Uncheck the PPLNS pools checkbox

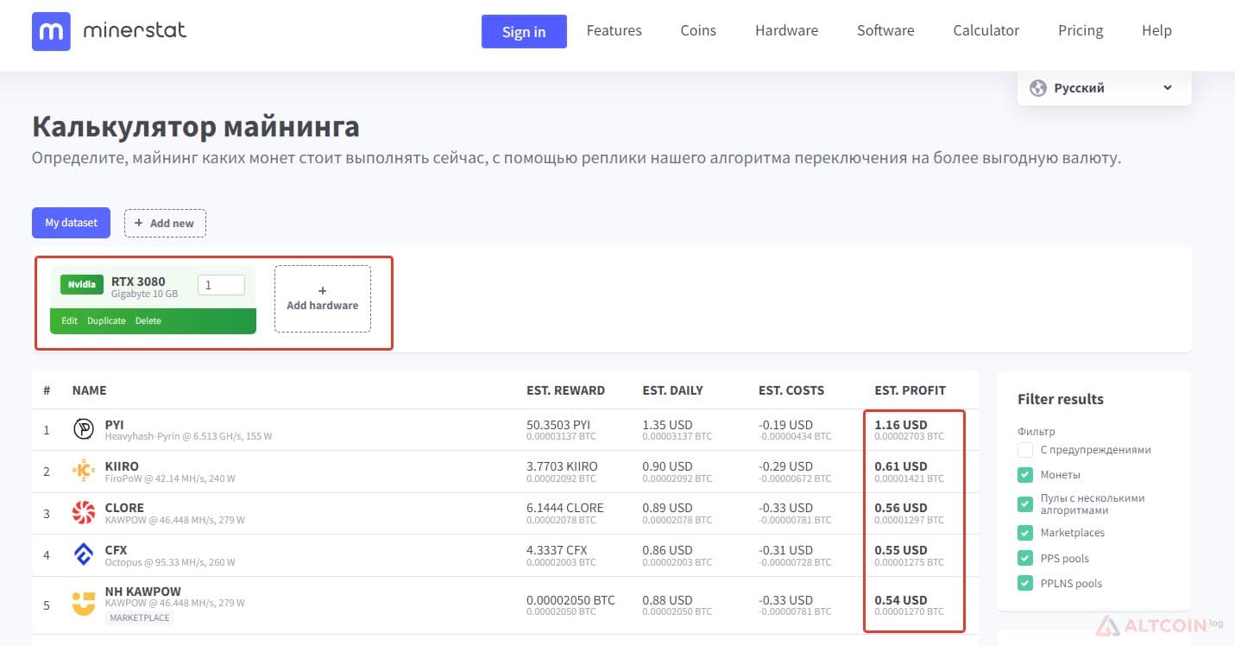click(1025, 583)
